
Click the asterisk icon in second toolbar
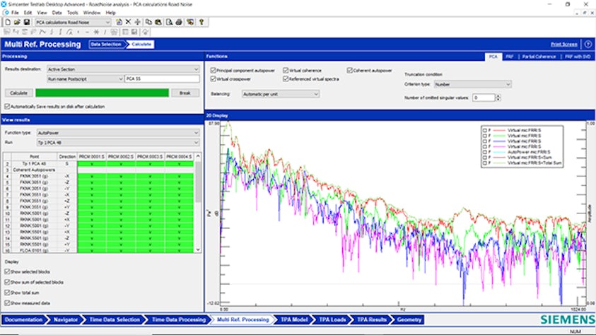[96, 33]
